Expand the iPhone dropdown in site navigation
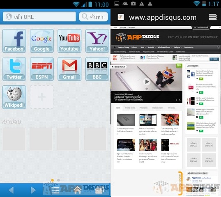 coord(135,47)
